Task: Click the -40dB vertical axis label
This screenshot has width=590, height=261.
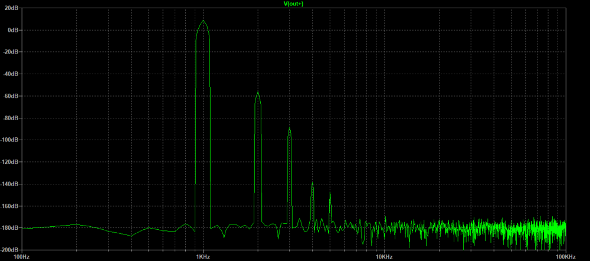Action: pos(12,74)
